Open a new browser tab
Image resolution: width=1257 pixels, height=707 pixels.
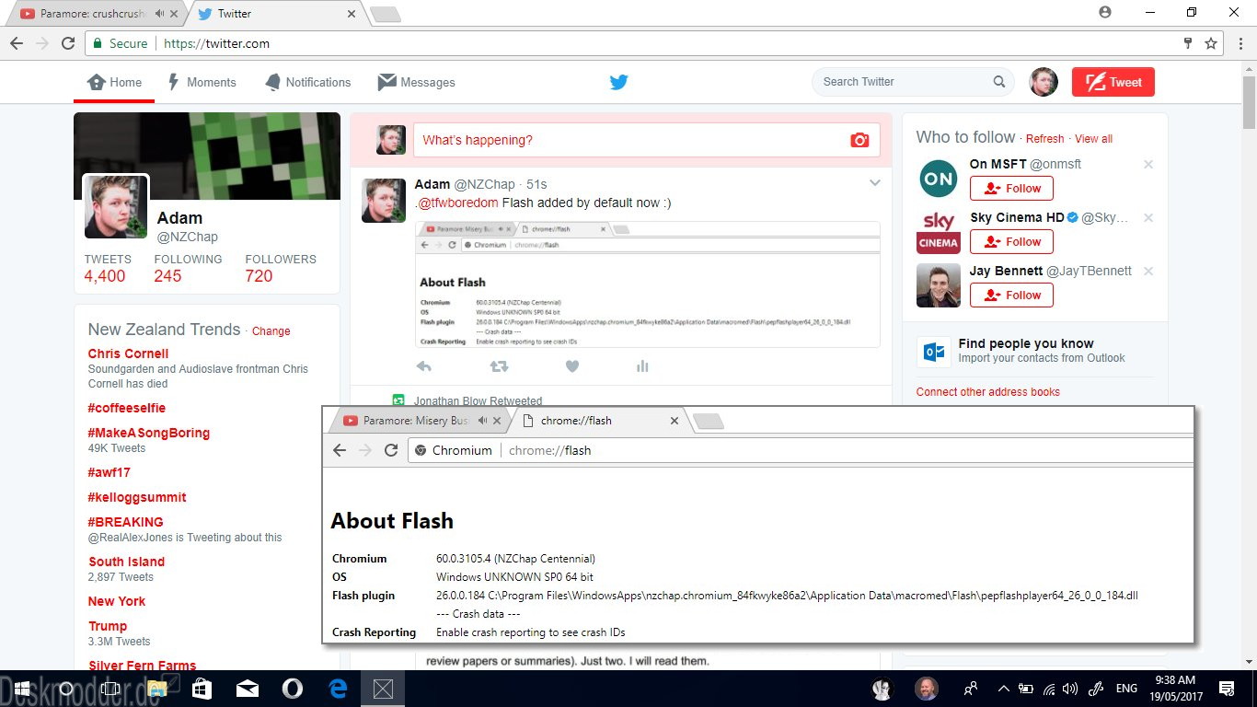[x=385, y=14]
